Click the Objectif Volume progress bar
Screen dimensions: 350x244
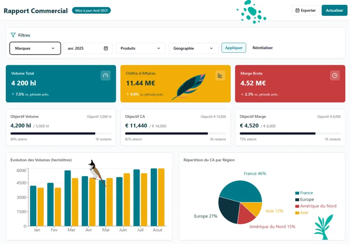[x=61, y=133]
